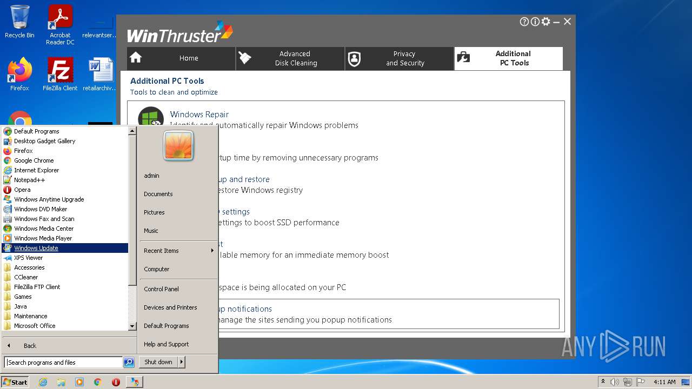Open the Shut down options arrow
692x389 pixels.
182,362
